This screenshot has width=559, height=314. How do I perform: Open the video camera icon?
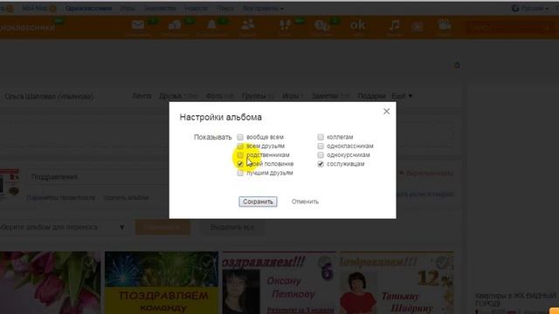(445, 25)
